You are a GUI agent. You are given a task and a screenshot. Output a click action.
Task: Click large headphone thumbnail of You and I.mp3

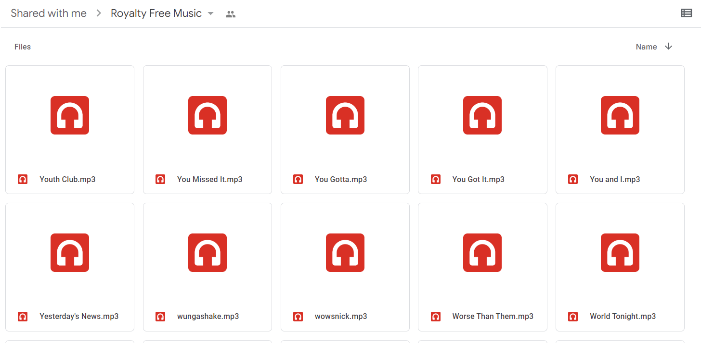coord(620,115)
